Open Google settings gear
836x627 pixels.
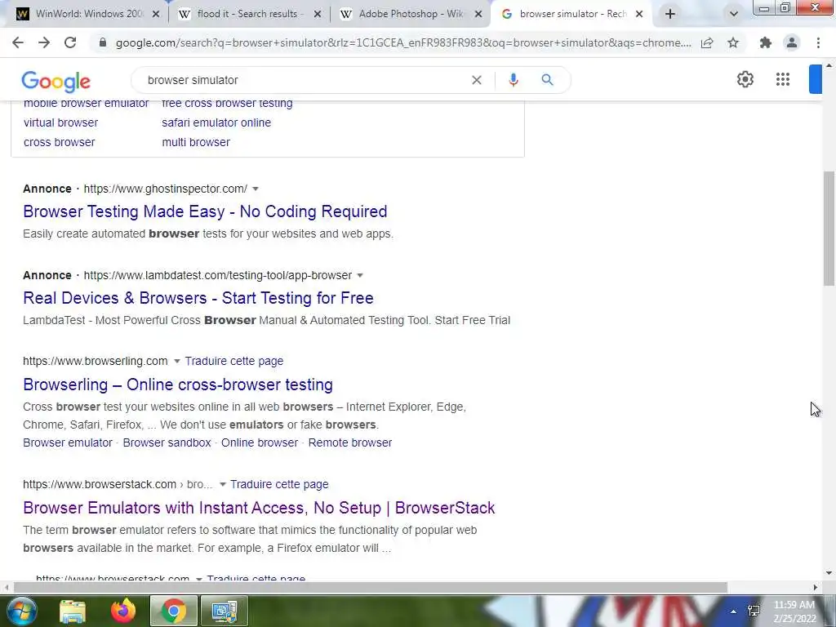click(745, 79)
